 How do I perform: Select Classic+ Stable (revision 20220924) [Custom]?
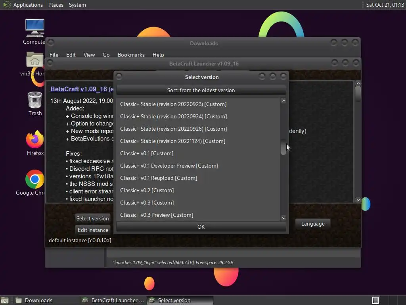point(198,116)
